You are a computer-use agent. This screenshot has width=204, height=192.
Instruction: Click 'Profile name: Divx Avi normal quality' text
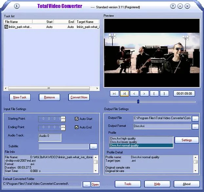[x=132, y=157]
